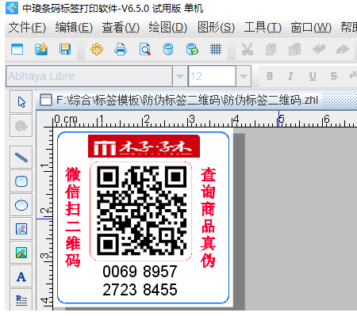Image resolution: width=357 pixels, height=316 pixels.
Task: Select the Rounded Rectangle tool
Action: (21, 181)
